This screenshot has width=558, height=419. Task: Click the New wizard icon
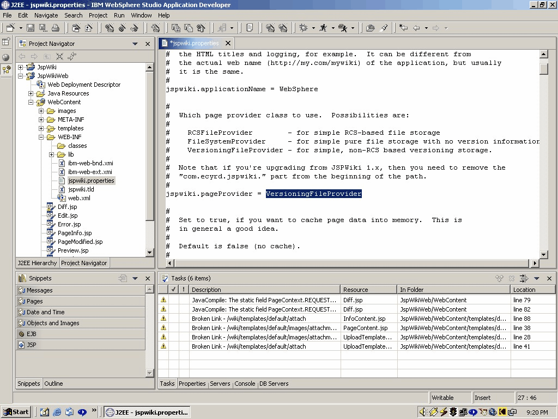click(11, 28)
